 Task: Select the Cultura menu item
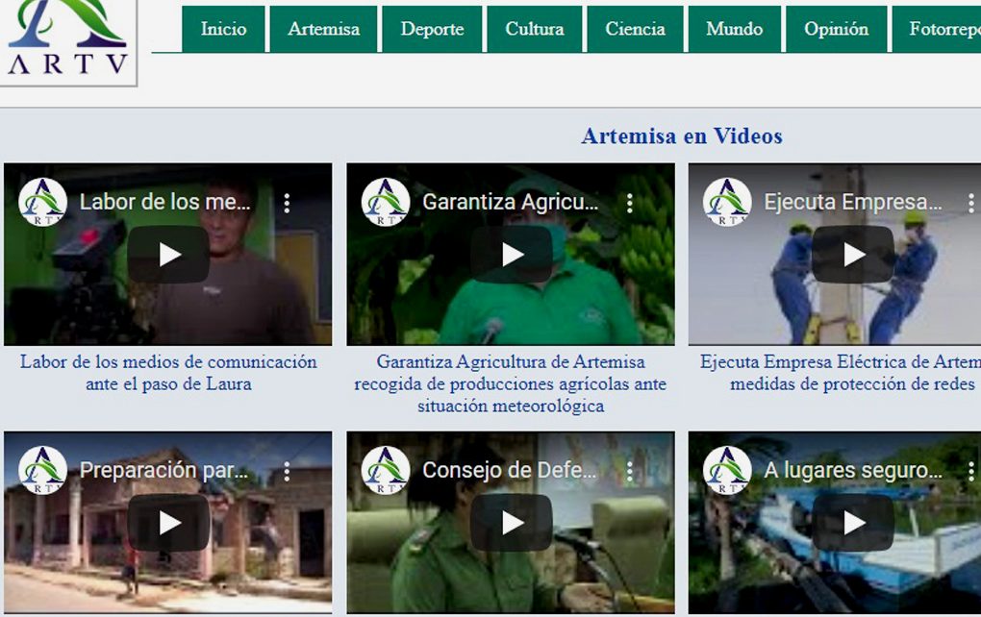pos(535,29)
